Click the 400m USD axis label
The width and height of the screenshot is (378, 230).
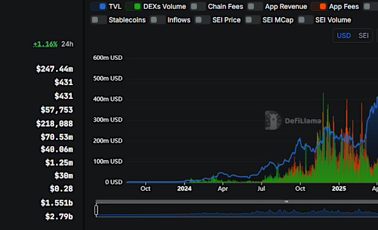coord(108,99)
